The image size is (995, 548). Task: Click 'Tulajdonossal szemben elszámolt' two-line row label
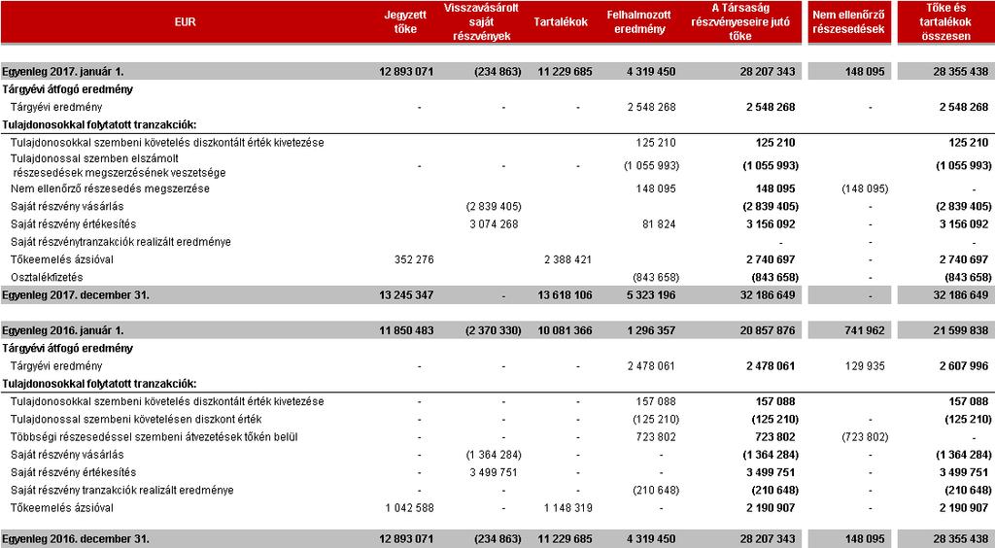coord(118,165)
